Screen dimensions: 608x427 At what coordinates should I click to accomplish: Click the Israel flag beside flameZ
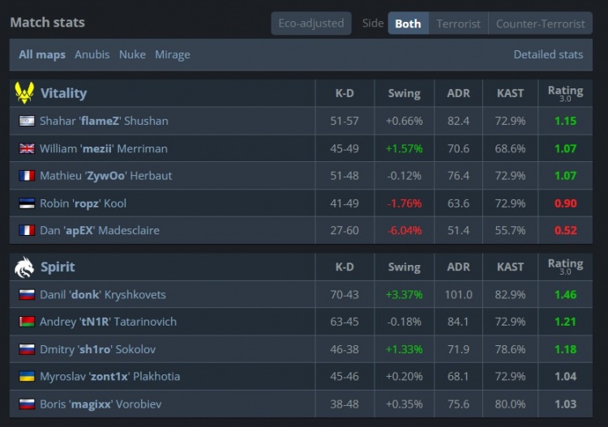click(x=27, y=121)
